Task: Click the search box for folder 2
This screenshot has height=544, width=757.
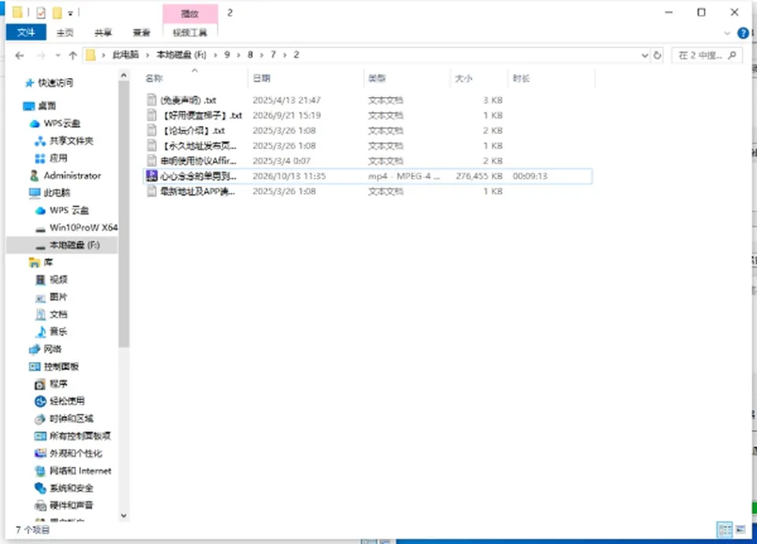Action: click(x=707, y=55)
